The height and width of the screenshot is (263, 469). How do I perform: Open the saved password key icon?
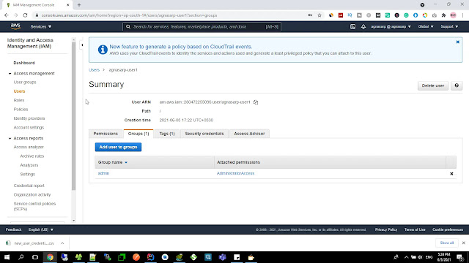[310, 15]
